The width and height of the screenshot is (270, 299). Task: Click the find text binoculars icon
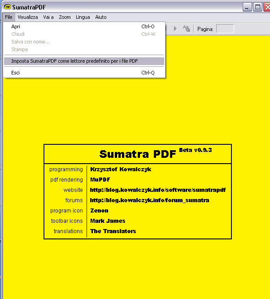click(187, 29)
